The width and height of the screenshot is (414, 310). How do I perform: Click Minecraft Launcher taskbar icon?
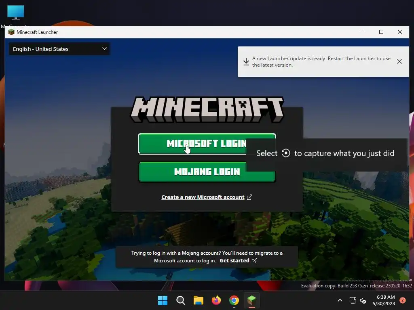251,300
